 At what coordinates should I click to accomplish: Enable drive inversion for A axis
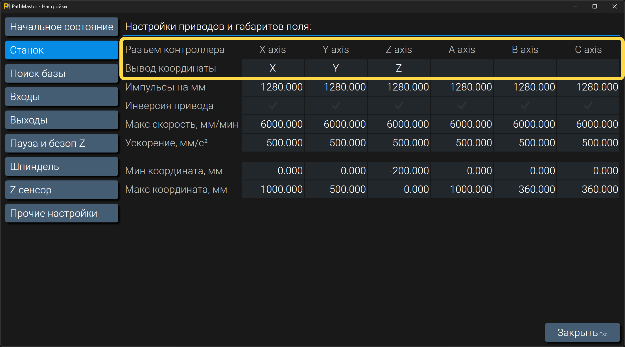[462, 106]
